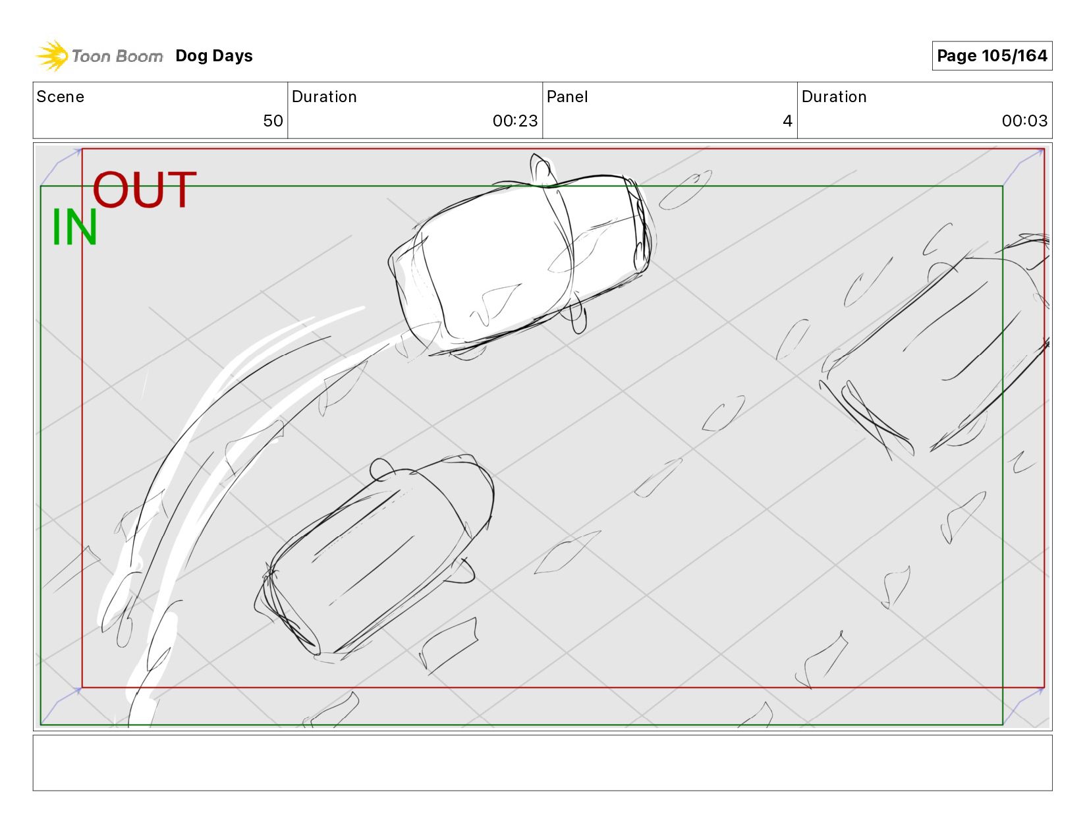Click the 'Page 105/164' page indicator
The image size is (1087, 840).
[x=991, y=56]
